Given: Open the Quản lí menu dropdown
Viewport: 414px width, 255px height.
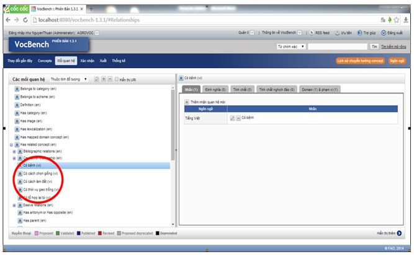Looking at the screenshot, I should click(x=252, y=33).
